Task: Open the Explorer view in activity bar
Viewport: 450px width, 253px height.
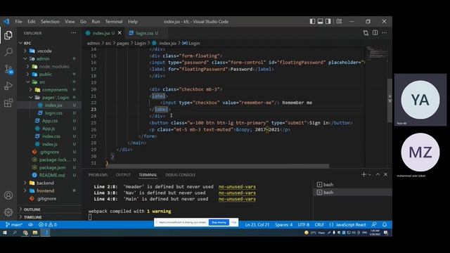Action: pyautogui.click(x=8, y=35)
